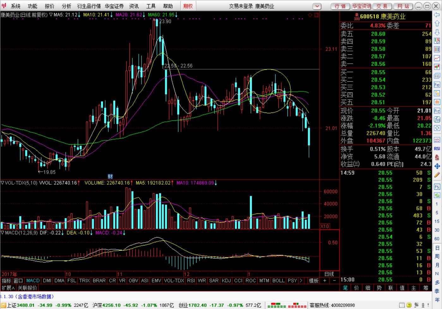Screen dimensions: 442x309
Task: Expand the VOL-TDX indicator triangle
Action: click(2, 183)
